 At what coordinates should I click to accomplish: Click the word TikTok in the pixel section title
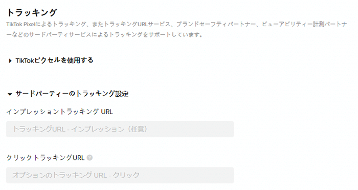pos(25,60)
